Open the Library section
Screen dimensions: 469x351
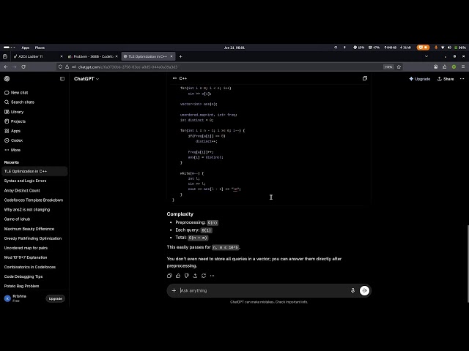14,112
